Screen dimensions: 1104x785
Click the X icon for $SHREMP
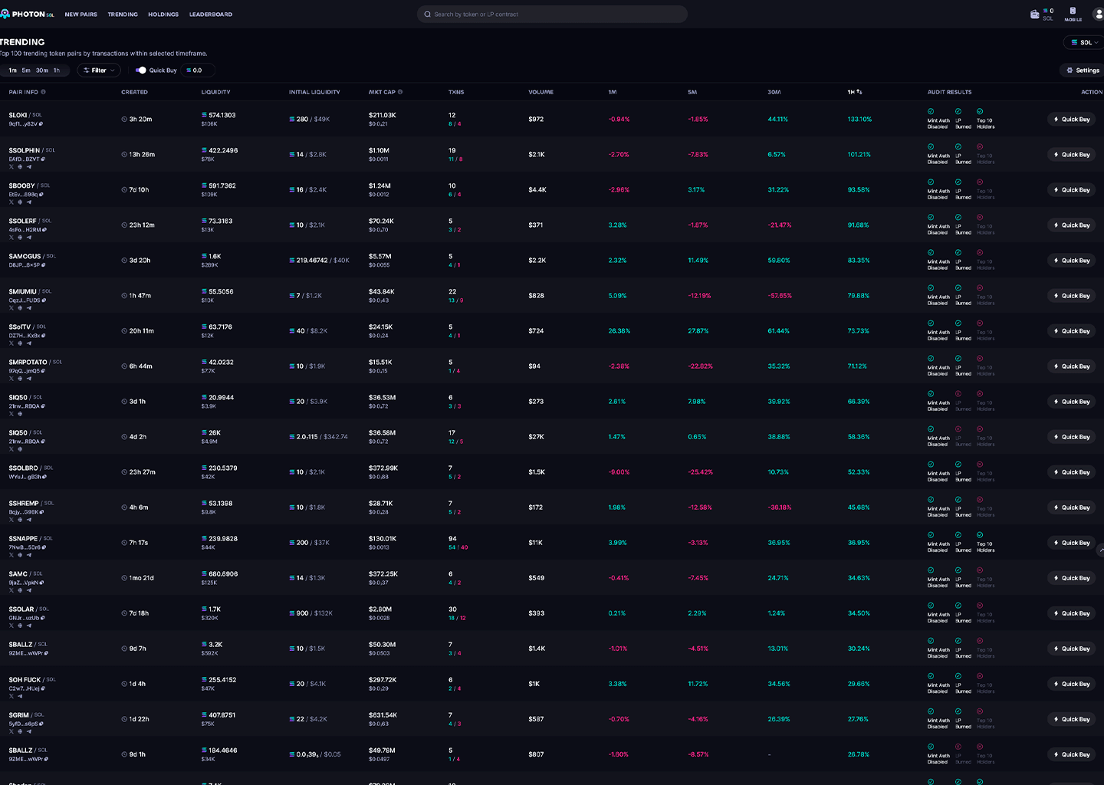click(11, 518)
